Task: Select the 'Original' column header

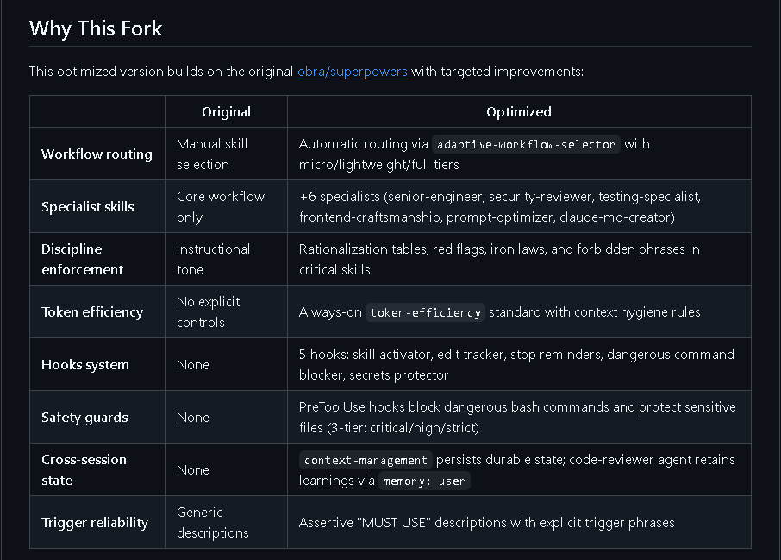Action: pyautogui.click(x=226, y=111)
